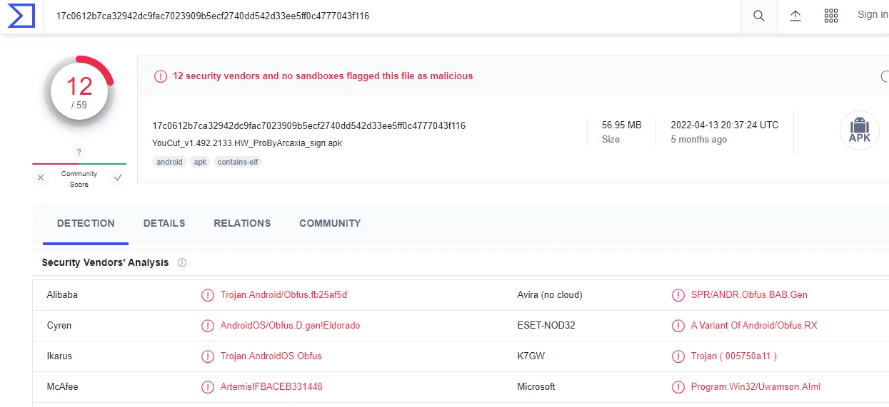Click the Avira detection warning icon
889x407 pixels.
(678, 295)
